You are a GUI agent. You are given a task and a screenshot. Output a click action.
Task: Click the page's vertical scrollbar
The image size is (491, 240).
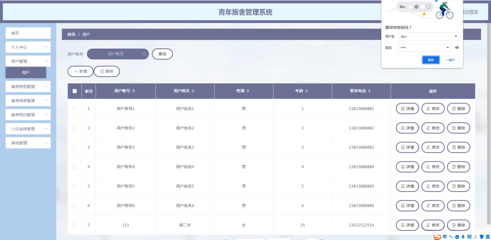click(x=489, y=124)
